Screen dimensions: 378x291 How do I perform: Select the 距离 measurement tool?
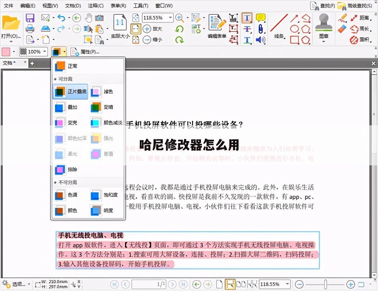point(361,18)
